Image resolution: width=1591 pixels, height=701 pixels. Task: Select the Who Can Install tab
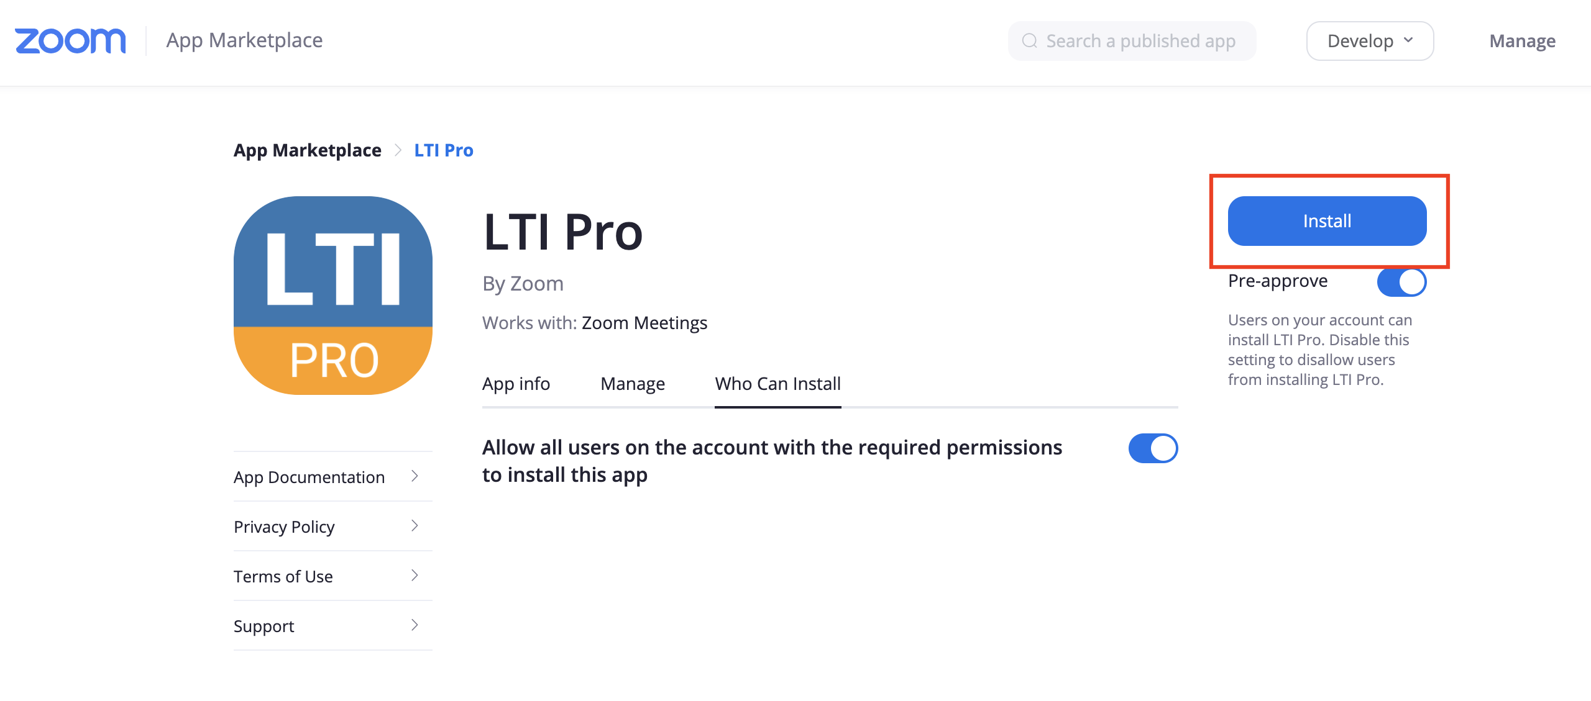(x=778, y=384)
